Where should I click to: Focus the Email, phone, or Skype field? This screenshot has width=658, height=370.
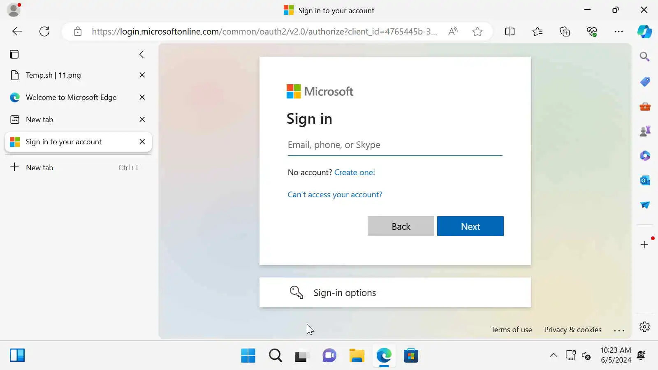[395, 145]
